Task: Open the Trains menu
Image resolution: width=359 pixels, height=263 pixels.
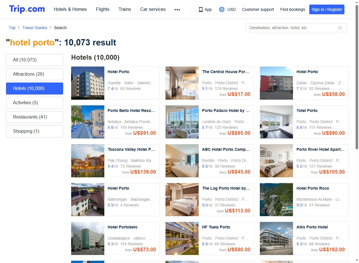Action: [125, 9]
